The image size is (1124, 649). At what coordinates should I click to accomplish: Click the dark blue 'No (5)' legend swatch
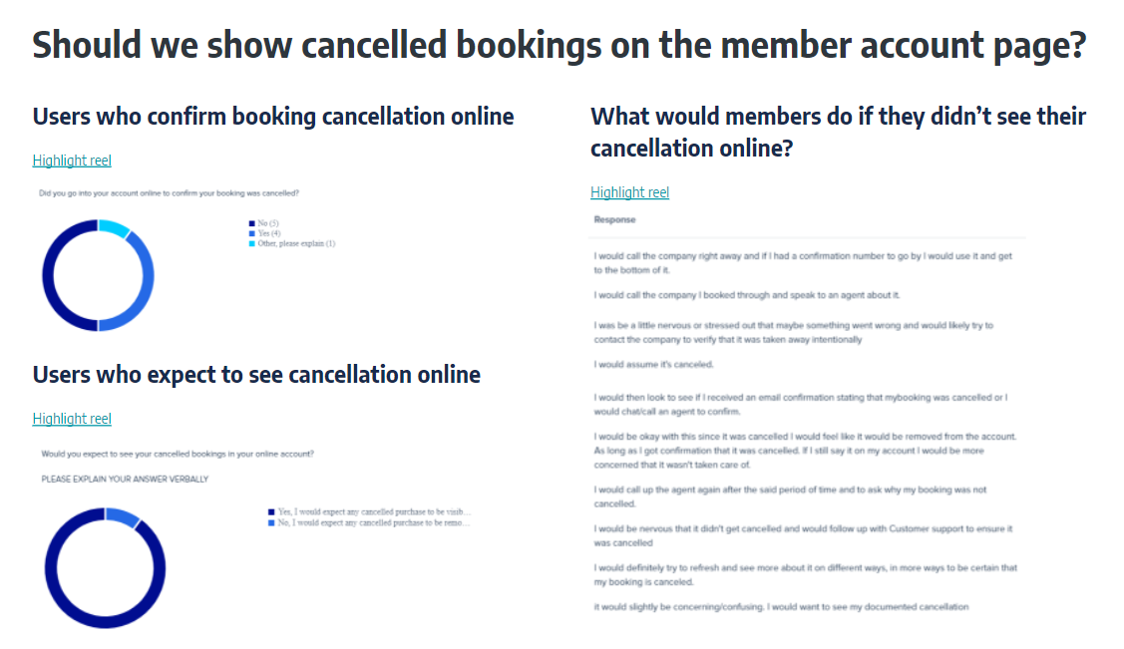251,223
